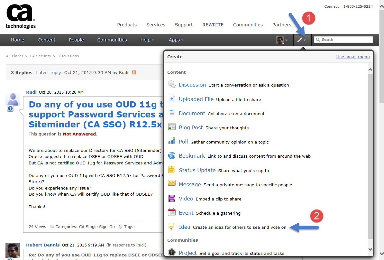The width and height of the screenshot is (384, 260).
Task: Go to All Places breadcrumb
Action: (x=15, y=56)
